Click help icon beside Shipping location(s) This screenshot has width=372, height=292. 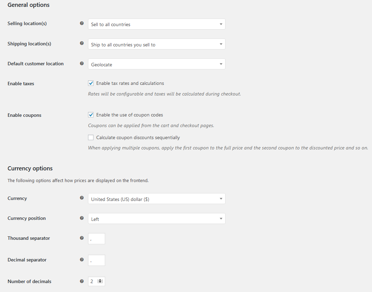[82, 43]
